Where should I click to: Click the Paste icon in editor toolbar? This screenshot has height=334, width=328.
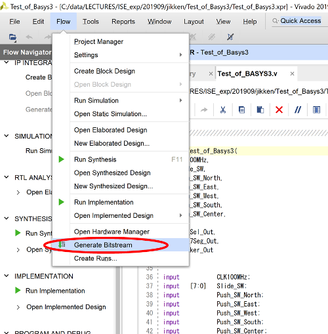pyautogui.click(x=260, y=110)
